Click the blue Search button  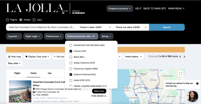[167, 27]
